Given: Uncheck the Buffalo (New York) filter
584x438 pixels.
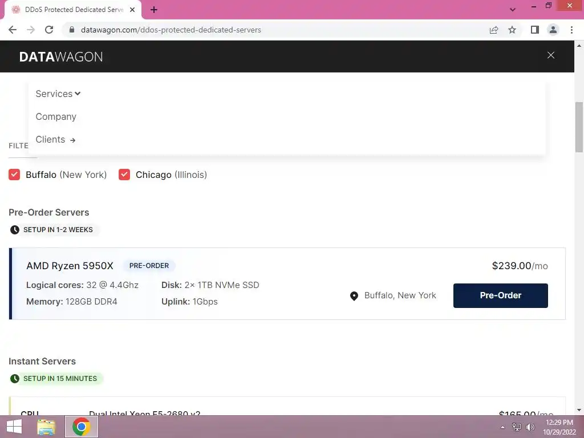Looking at the screenshot, I should (x=14, y=175).
